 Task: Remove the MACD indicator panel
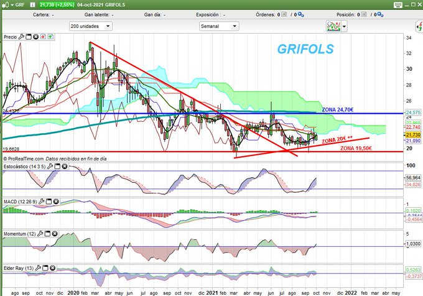[56, 201]
